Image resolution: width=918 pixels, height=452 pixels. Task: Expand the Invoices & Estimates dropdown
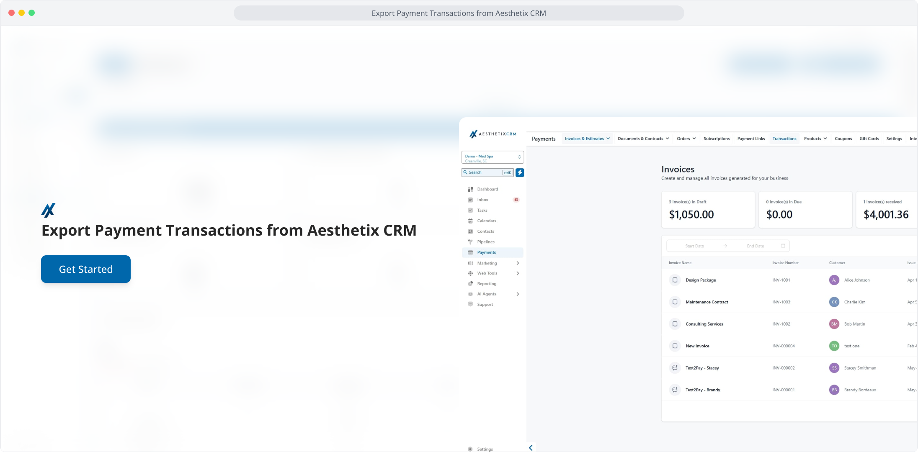pyautogui.click(x=587, y=139)
